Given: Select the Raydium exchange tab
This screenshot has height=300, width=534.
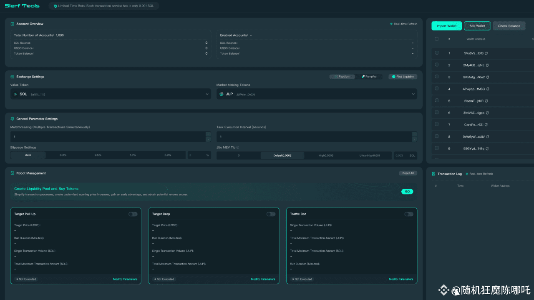Looking at the screenshot, I should pyautogui.click(x=342, y=77).
